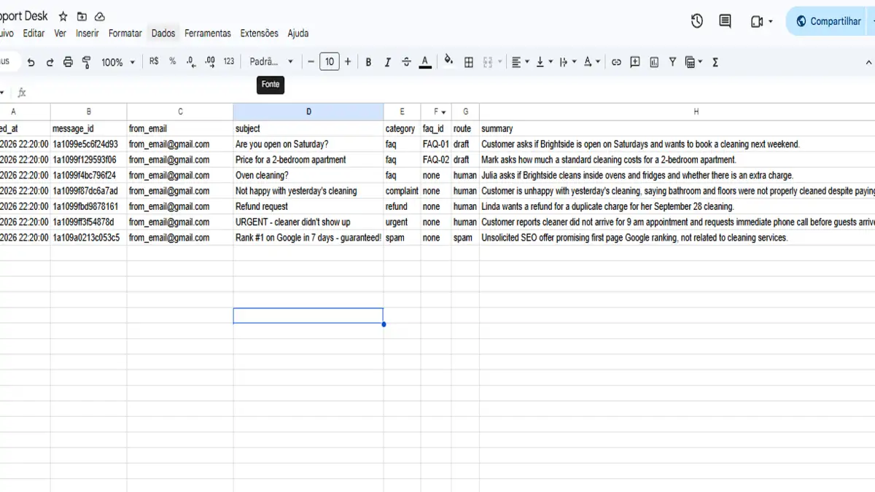The image size is (875, 492).
Task: Open column F dropdown arrow
Action: (443, 112)
